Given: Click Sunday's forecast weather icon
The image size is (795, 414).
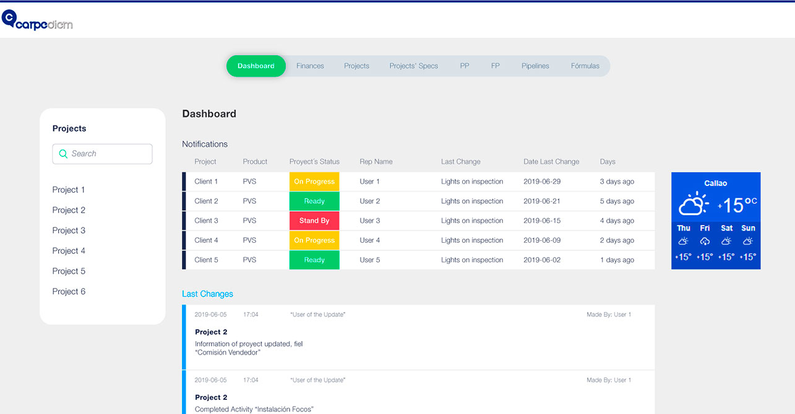Looking at the screenshot, I should 748,242.
